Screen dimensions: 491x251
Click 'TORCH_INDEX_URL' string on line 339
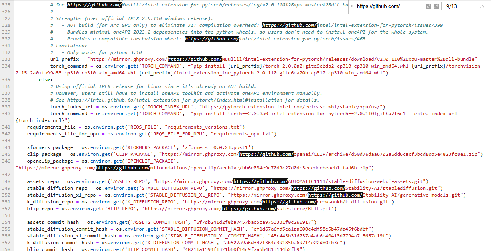pos(169,107)
